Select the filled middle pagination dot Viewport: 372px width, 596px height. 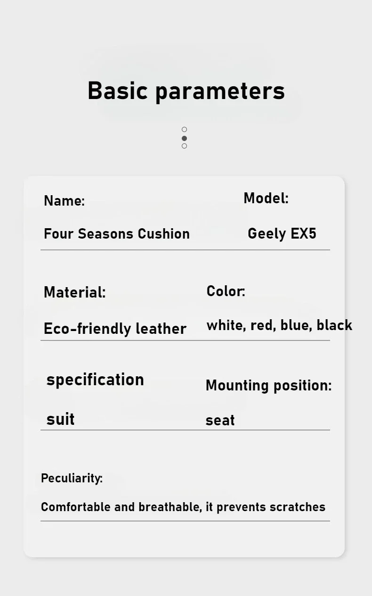(184, 138)
